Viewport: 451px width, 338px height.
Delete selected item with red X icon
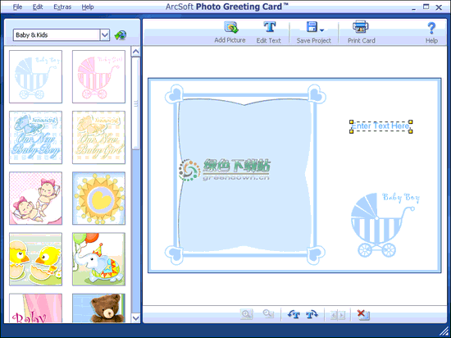pos(363,314)
